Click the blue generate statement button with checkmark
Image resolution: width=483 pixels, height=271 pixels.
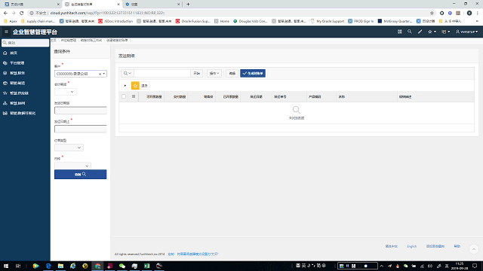pos(253,74)
